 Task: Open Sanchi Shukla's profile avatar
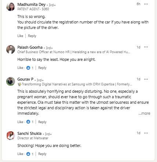click(x=11, y=136)
